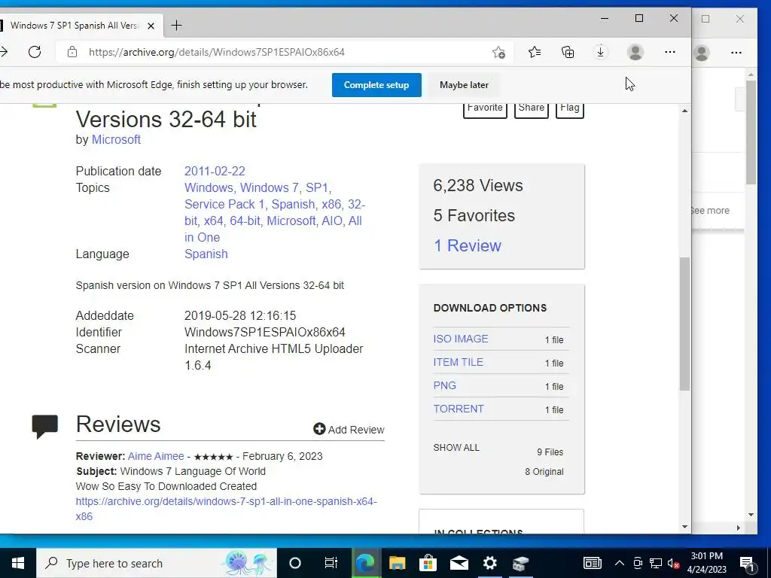771x578 pixels.
Task: Open the Microsoft author link
Action: tap(116, 139)
